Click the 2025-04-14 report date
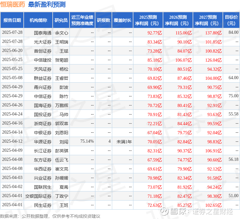This screenshot has height=219, width=240. coord(12,132)
